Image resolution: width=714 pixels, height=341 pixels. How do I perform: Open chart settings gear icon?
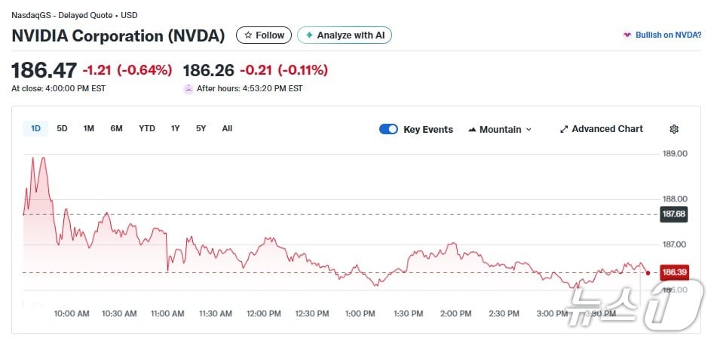click(674, 129)
